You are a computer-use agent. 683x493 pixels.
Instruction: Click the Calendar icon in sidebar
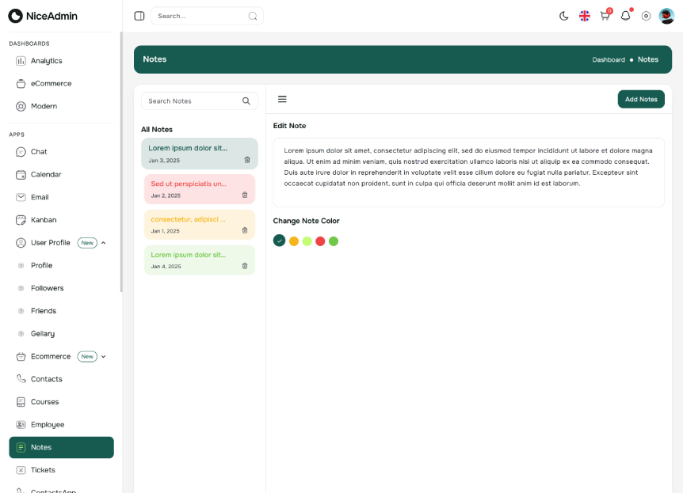click(21, 174)
